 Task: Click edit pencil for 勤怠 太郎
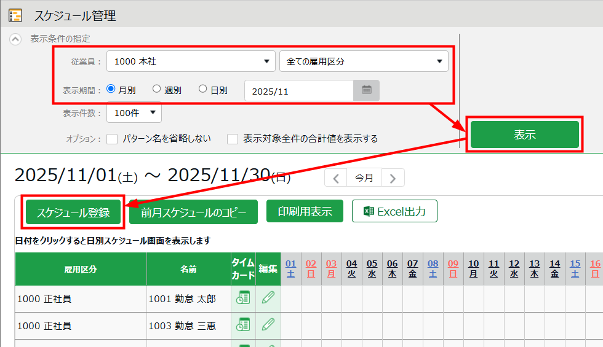pyautogui.click(x=268, y=298)
